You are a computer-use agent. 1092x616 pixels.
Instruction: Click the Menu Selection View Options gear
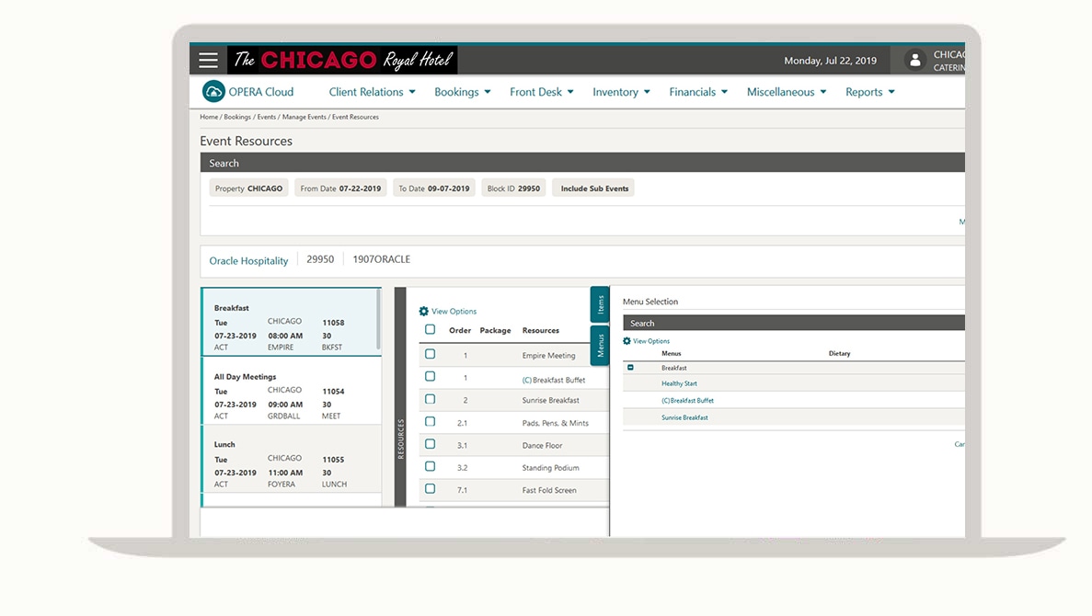[x=627, y=341]
